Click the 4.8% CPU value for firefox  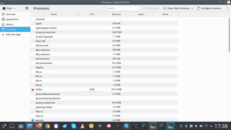[x=92, y=89]
